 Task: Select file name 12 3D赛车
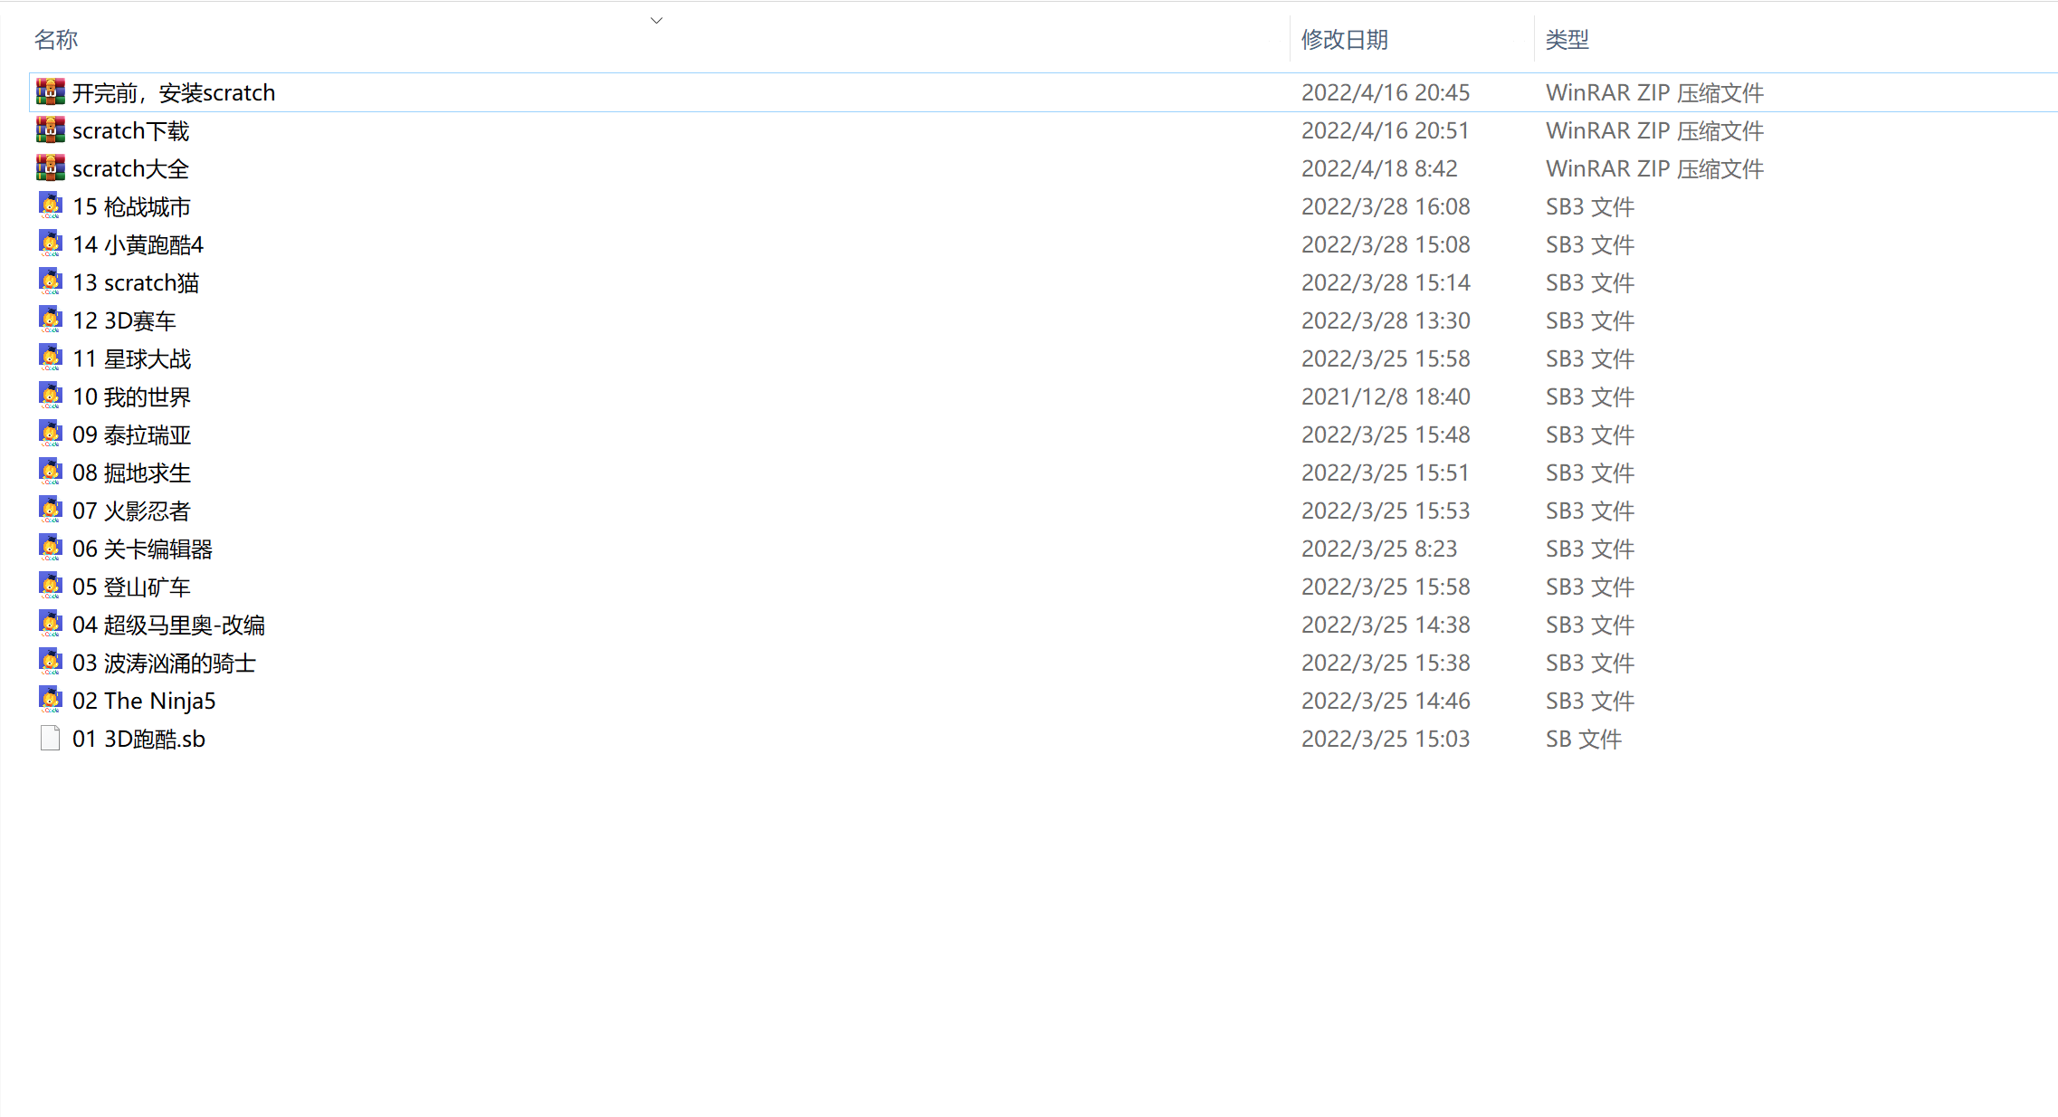pos(125,320)
